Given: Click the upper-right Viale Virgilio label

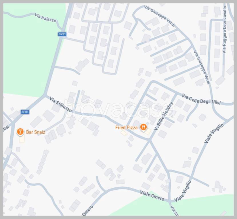Looking at the screenshot, I should (x=214, y=133).
